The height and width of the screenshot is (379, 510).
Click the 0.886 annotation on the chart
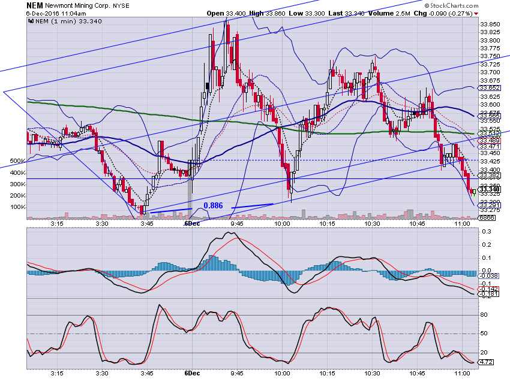pyautogui.click(x=213, y=205)
